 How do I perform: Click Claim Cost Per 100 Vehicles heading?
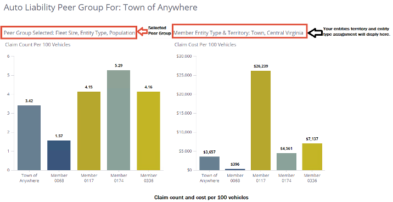[x=205, y=44]
